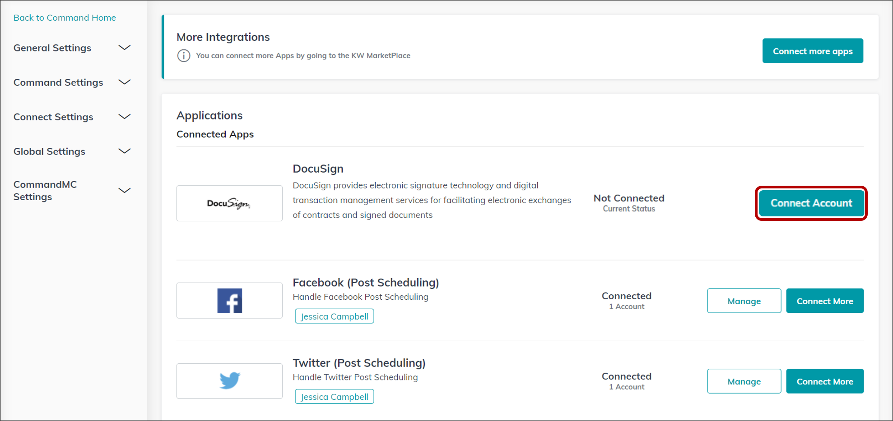The image size is (893, 421).
Task: Click the info icon next to More Integrations
Action: 183,55
